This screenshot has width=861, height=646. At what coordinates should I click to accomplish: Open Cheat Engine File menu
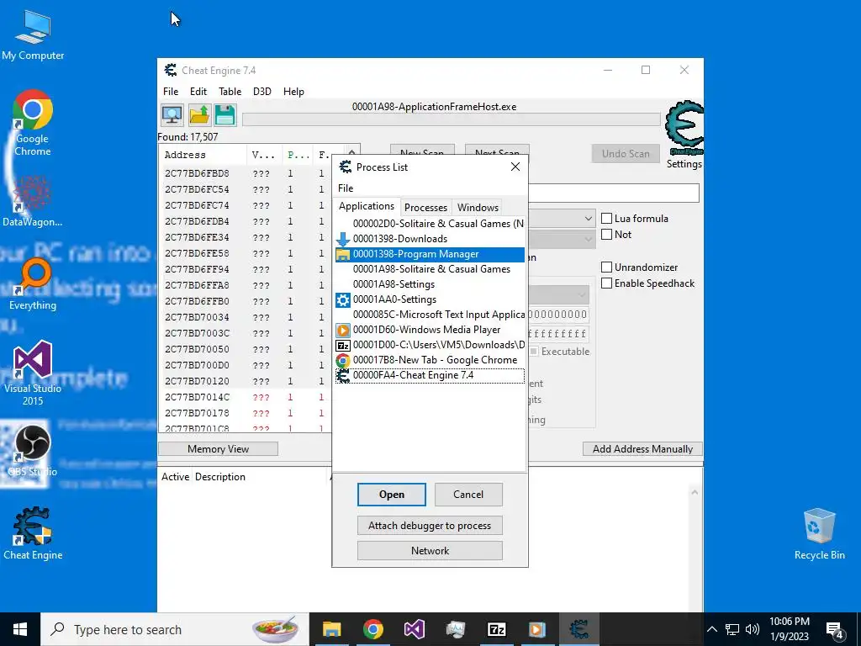[x=171, y=91]
